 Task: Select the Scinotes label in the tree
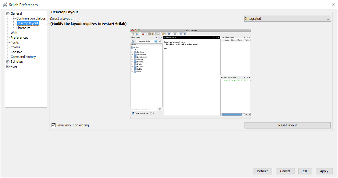coord(17,62)
